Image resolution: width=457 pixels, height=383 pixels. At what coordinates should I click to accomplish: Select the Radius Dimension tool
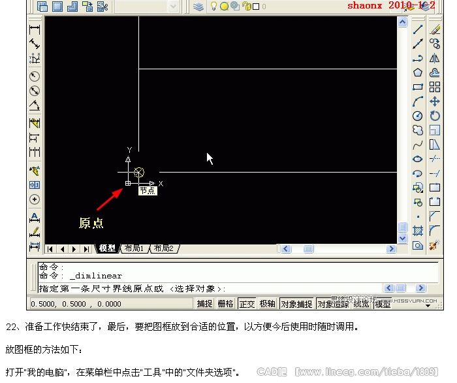[x=35, y=76]
